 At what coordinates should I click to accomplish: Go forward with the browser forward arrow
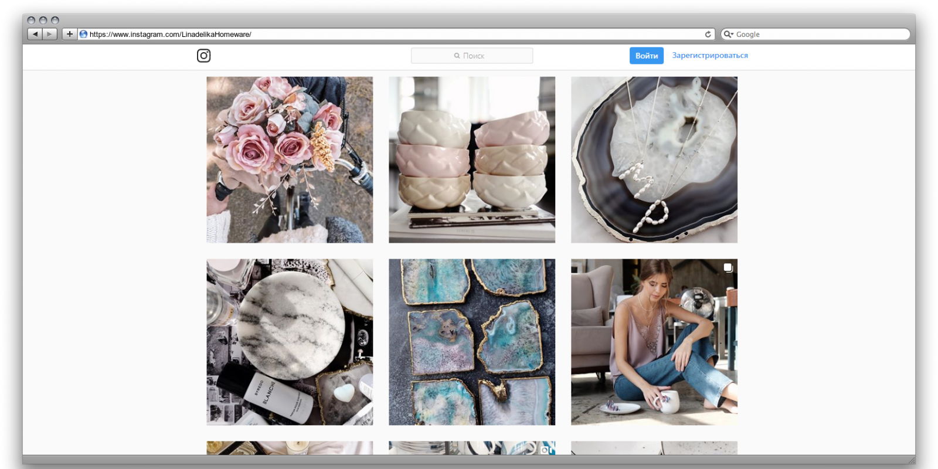(50, 34)
